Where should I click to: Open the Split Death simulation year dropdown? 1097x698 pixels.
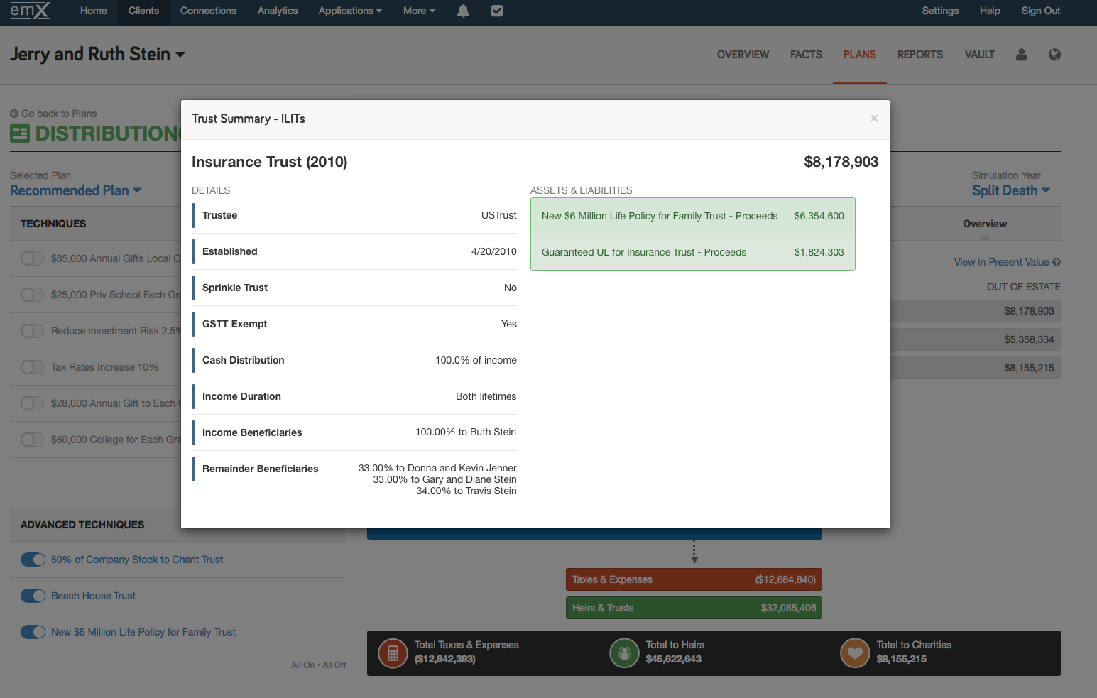(x=1010, y=190)
